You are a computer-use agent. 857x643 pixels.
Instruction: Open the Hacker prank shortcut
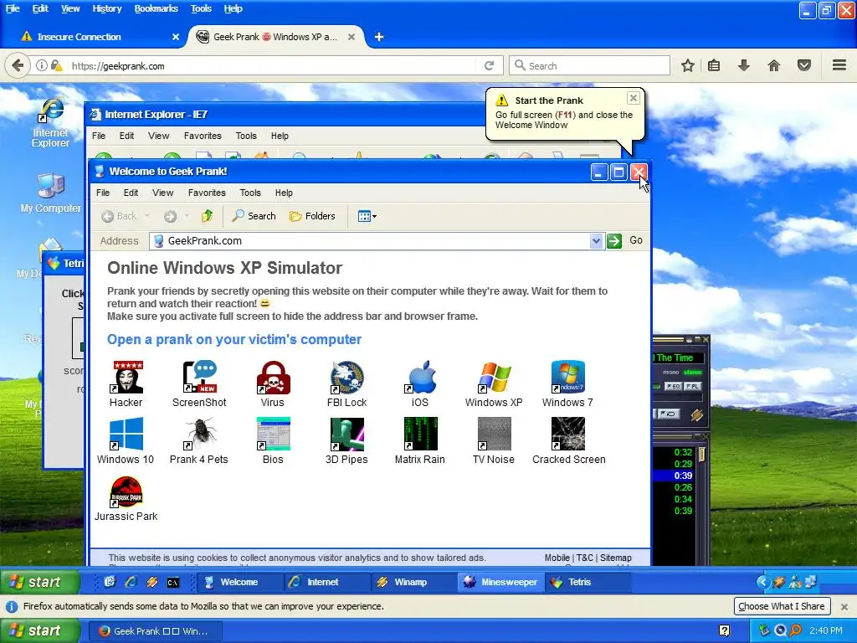(126, 383)
